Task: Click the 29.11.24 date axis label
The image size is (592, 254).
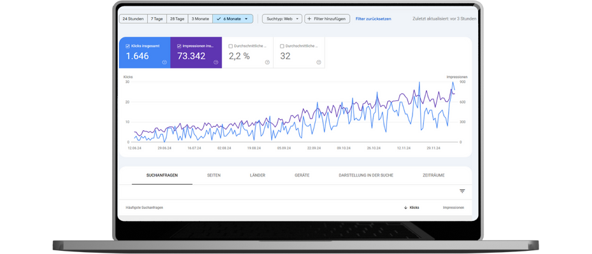Action: (x=433, y=149)
